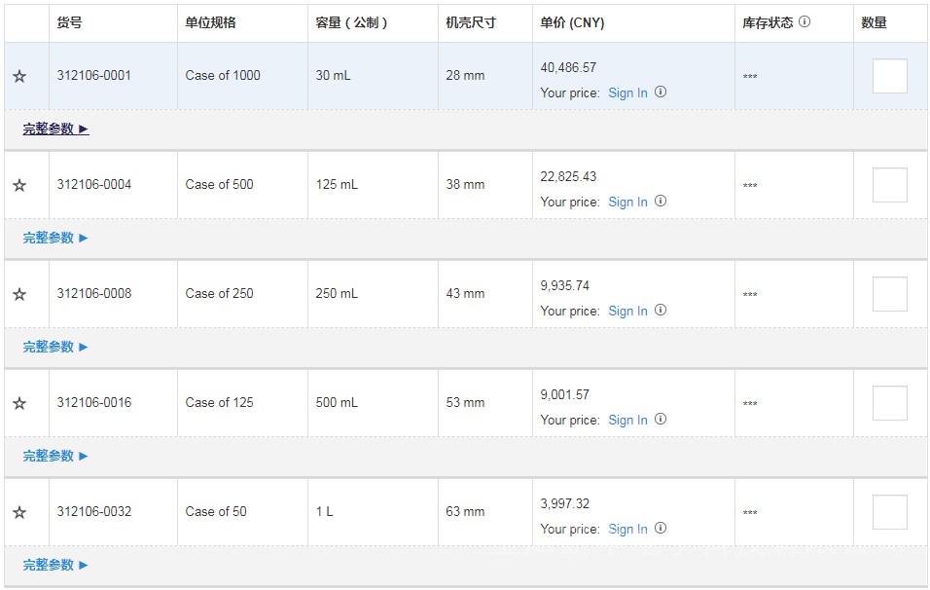Image resolution: width=930 pixels, height=590 pixels.
Task: Click Sign In for the 250 mL price
Action: (x=627, y=311)
